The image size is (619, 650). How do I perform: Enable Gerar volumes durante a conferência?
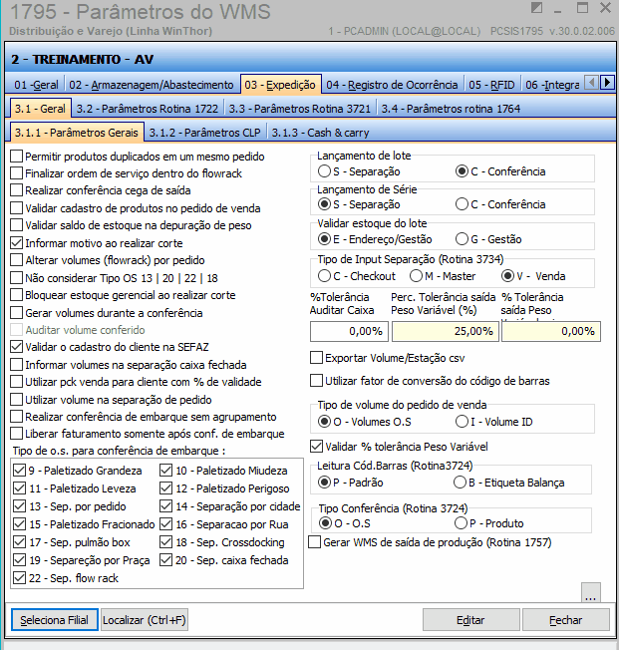(x=17, y=313)
